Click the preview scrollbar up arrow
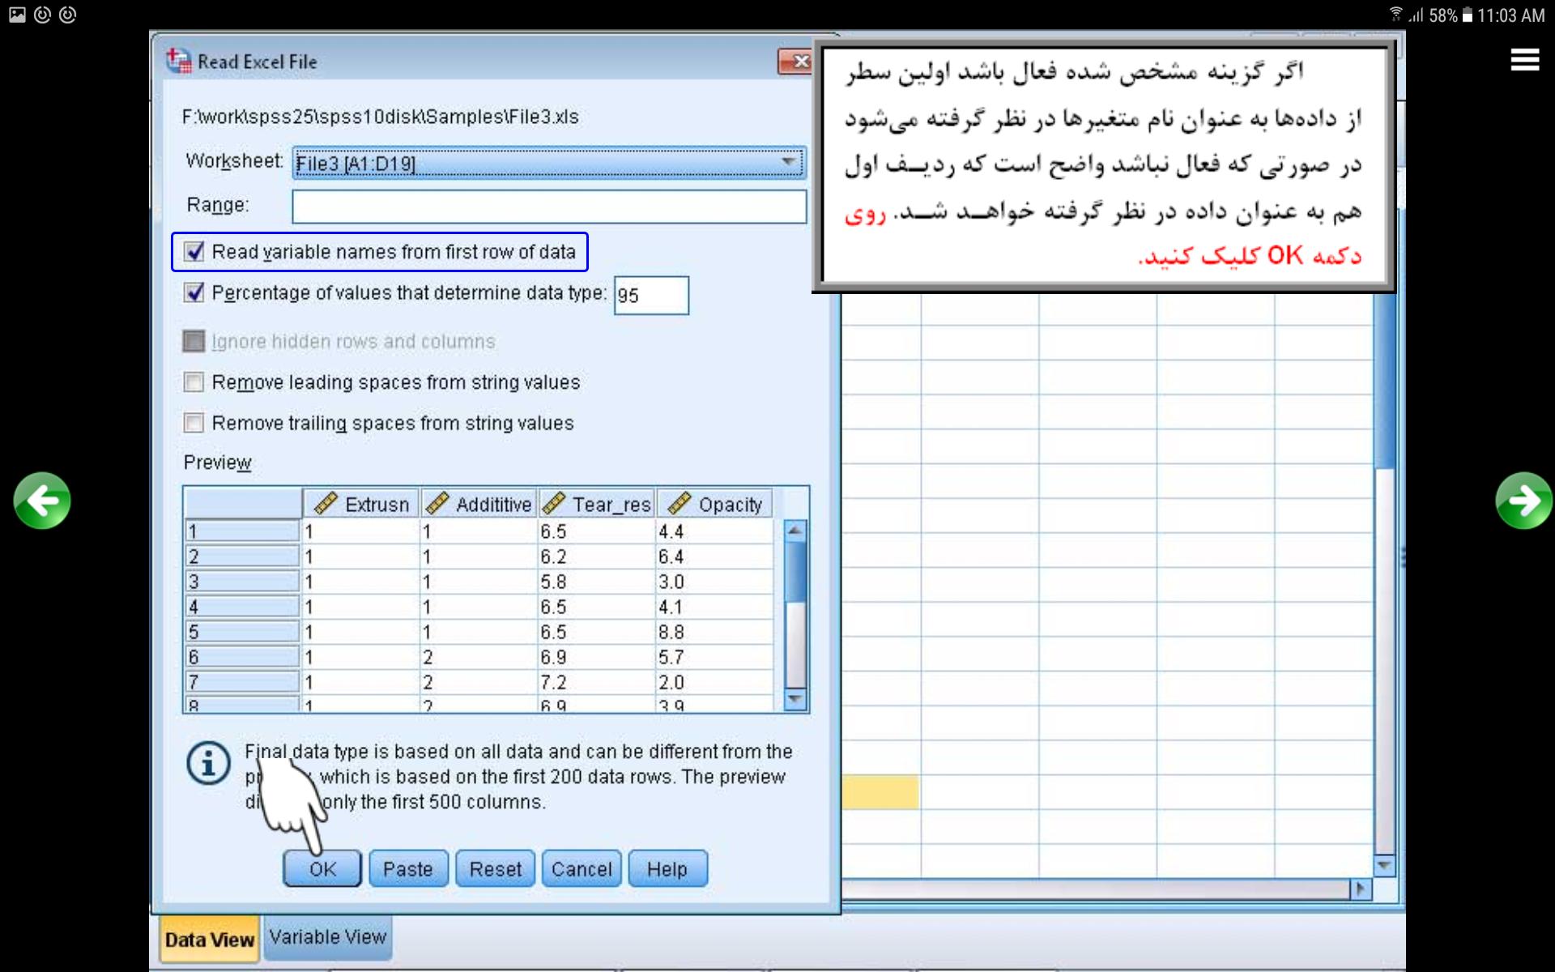This screenshot has height=972, width=1555. (796, 531)
